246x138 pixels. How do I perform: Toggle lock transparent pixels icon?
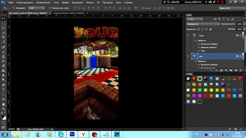[x=198, y=29]
